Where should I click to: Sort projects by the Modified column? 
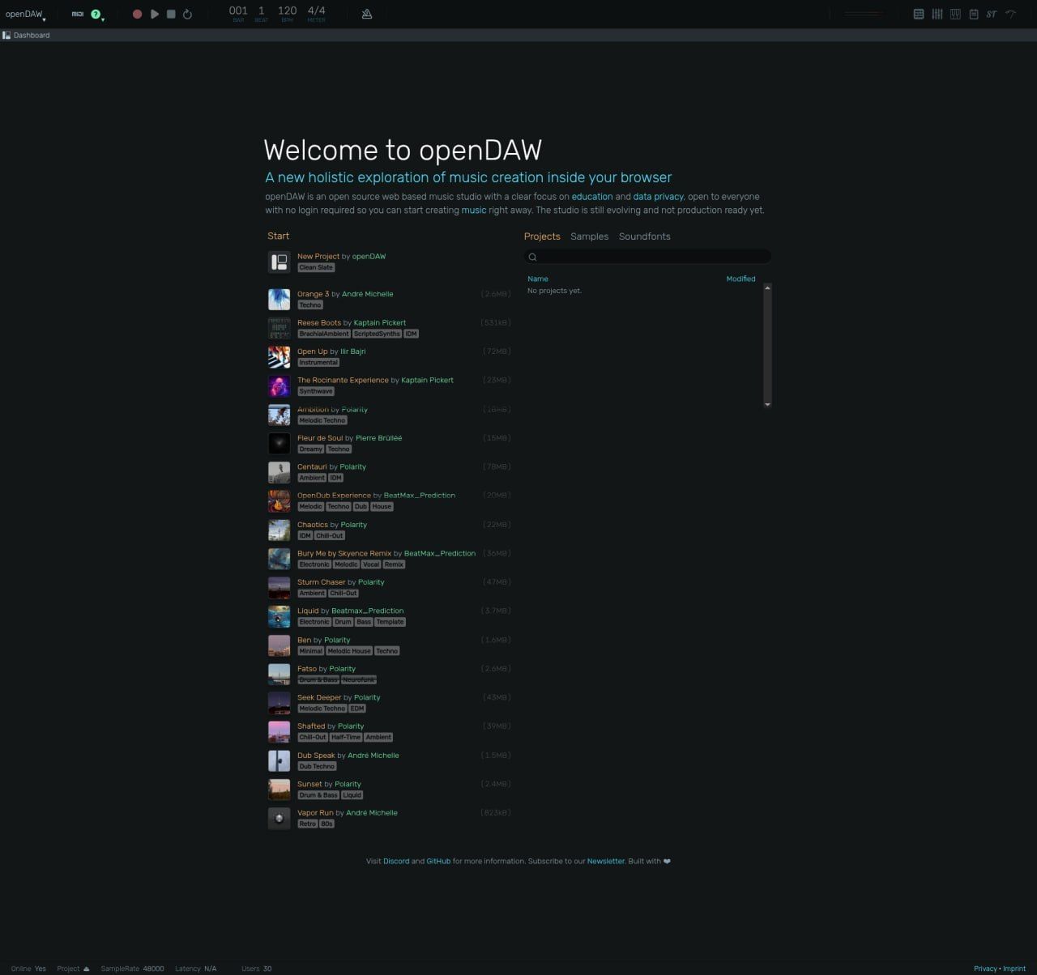740,279
